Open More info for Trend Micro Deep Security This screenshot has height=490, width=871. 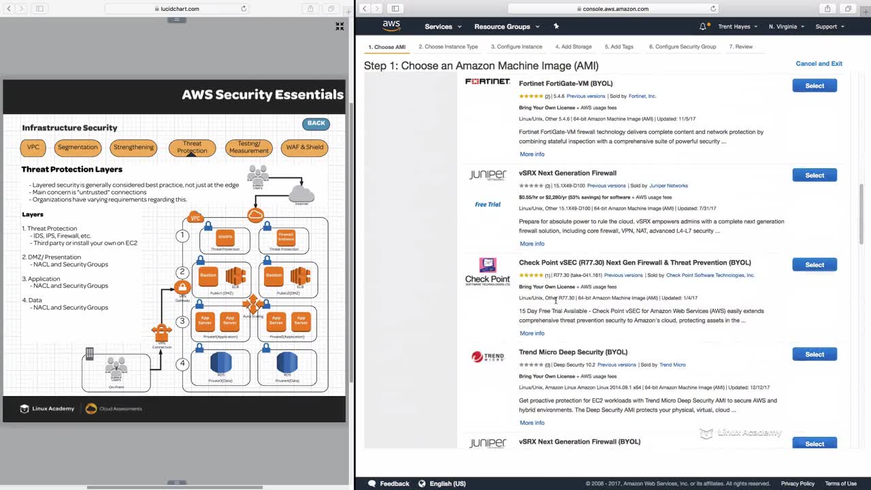click(x=532, y=423)
